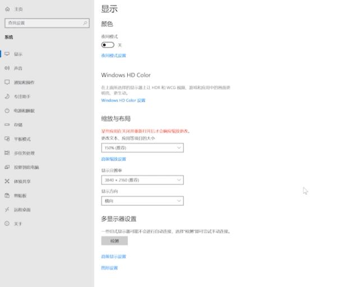Viewport: 352px width, 287px height.
Task: Click the Home (主页) icon in the sidebar
Action: [x=7, y=9]
